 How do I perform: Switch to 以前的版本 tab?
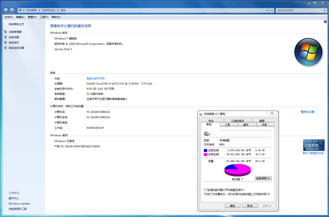(x=238, y=121)
